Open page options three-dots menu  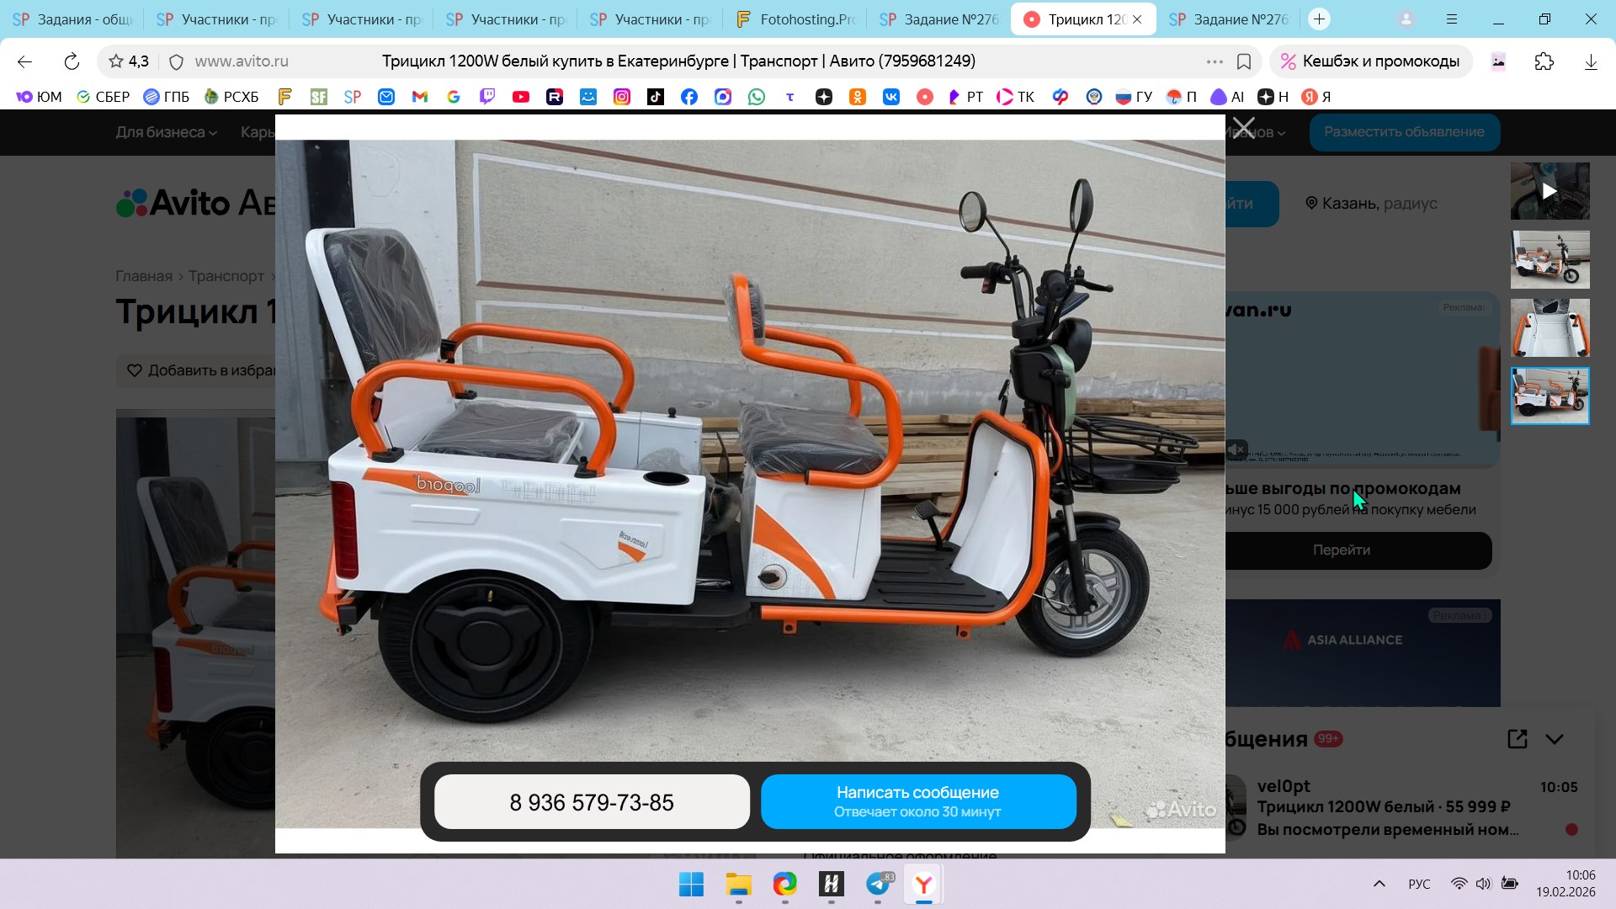[1214, 61]
